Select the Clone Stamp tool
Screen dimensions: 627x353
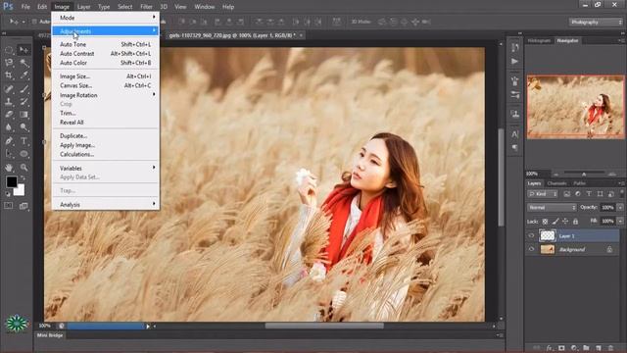(9, 101)
